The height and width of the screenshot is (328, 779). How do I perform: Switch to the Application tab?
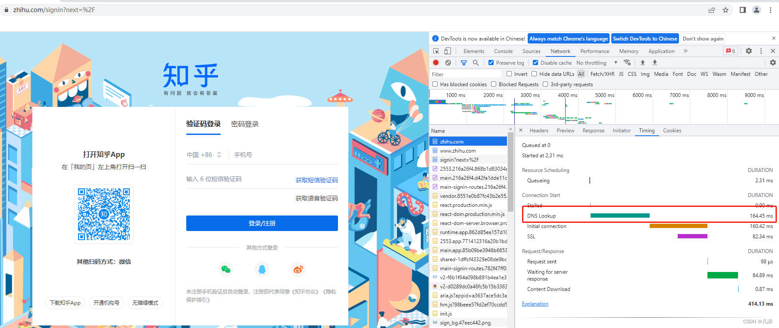(x=661, y=51)
